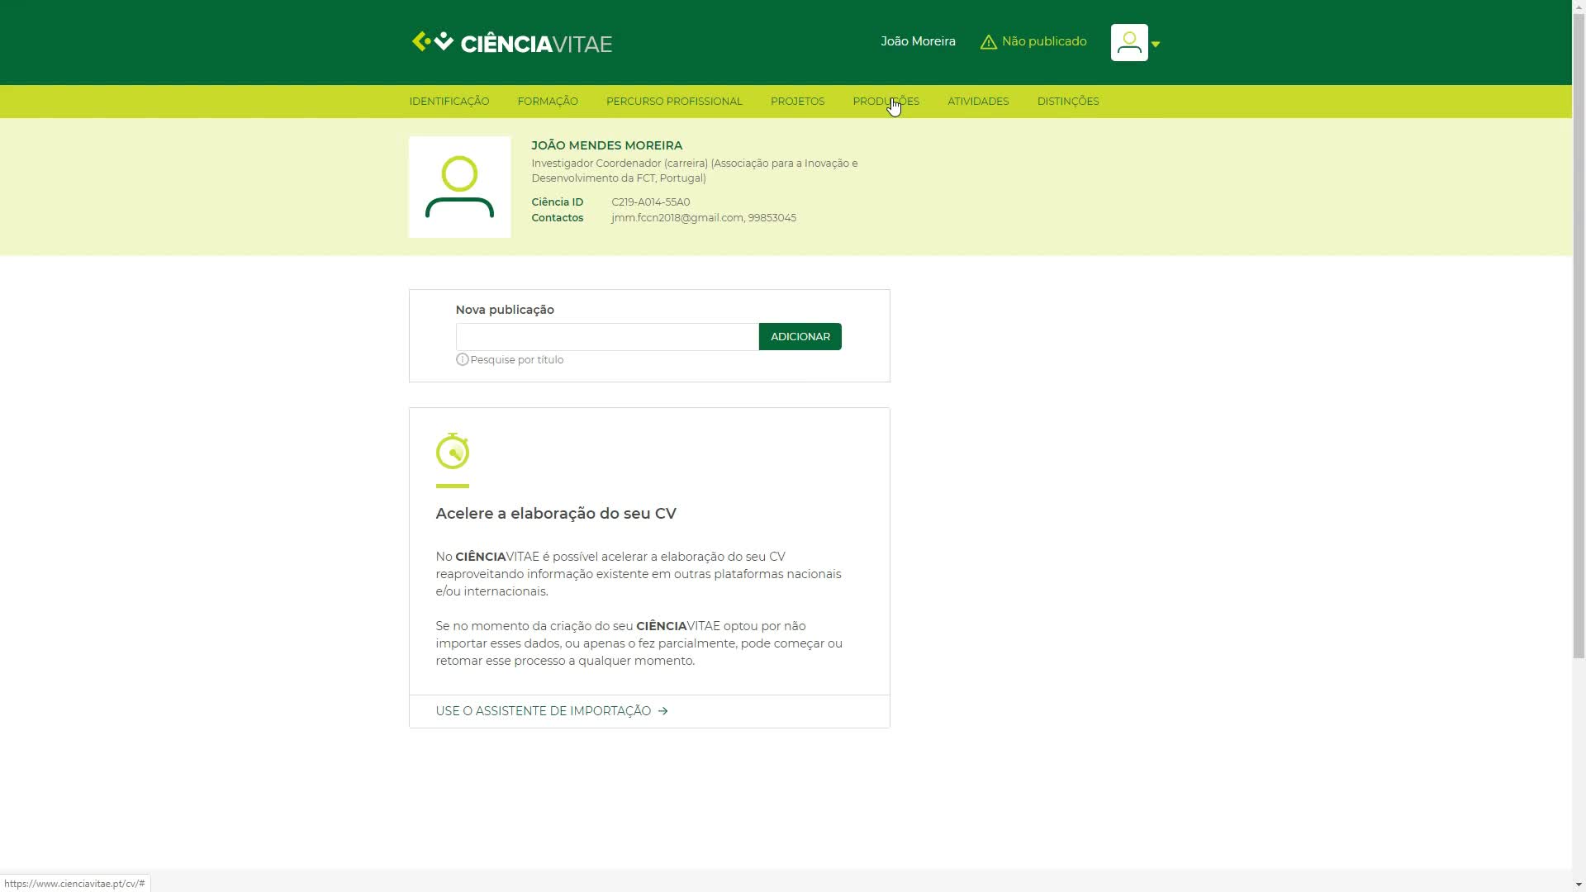Click the 'Não publicado' status link
Screen dimensions: 1586x892
(1043, 41)
